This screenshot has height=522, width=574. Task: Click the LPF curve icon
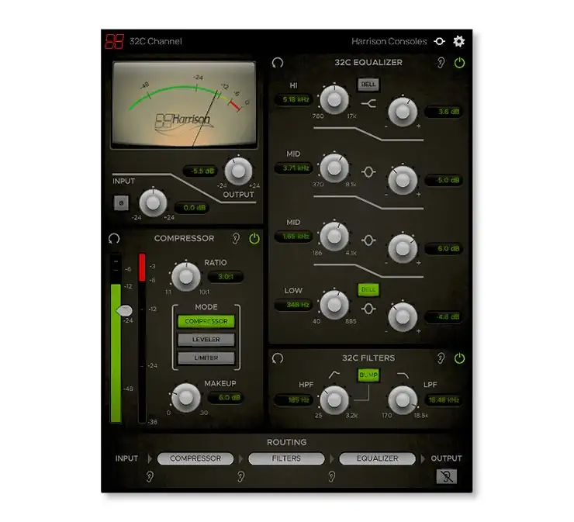403,375
